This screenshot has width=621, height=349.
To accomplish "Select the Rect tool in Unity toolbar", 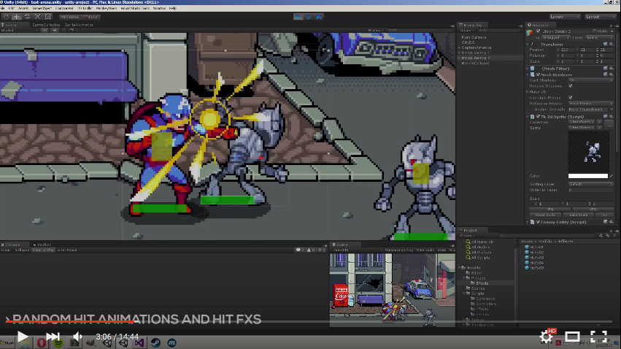I will [47, 17].
